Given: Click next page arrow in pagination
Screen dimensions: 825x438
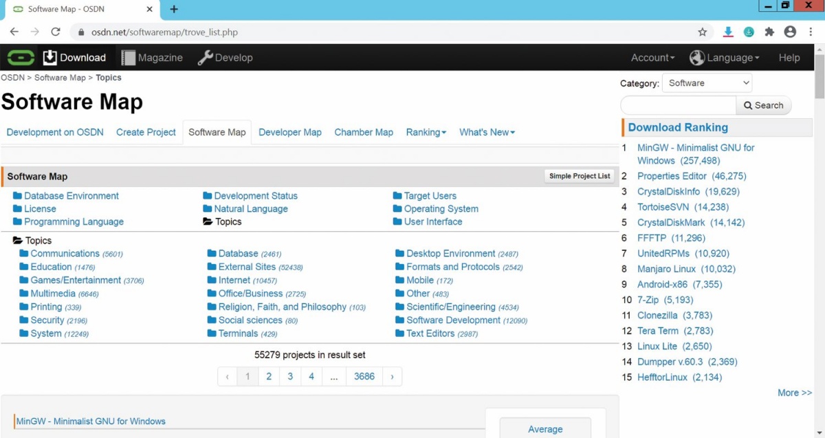Looking at the screenshot, I should pos(392,376).
